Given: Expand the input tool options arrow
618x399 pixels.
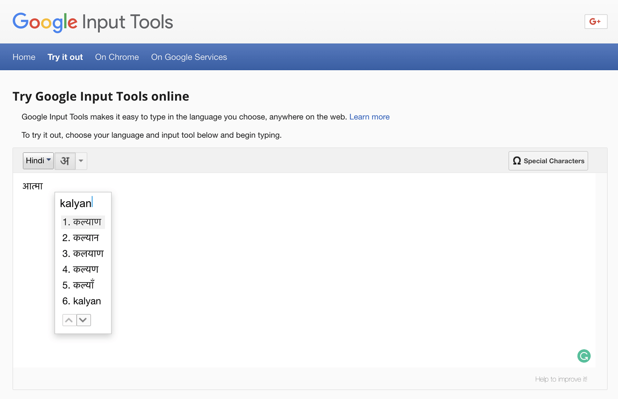Looking at the screenshot, I should [x=81, y=161].
